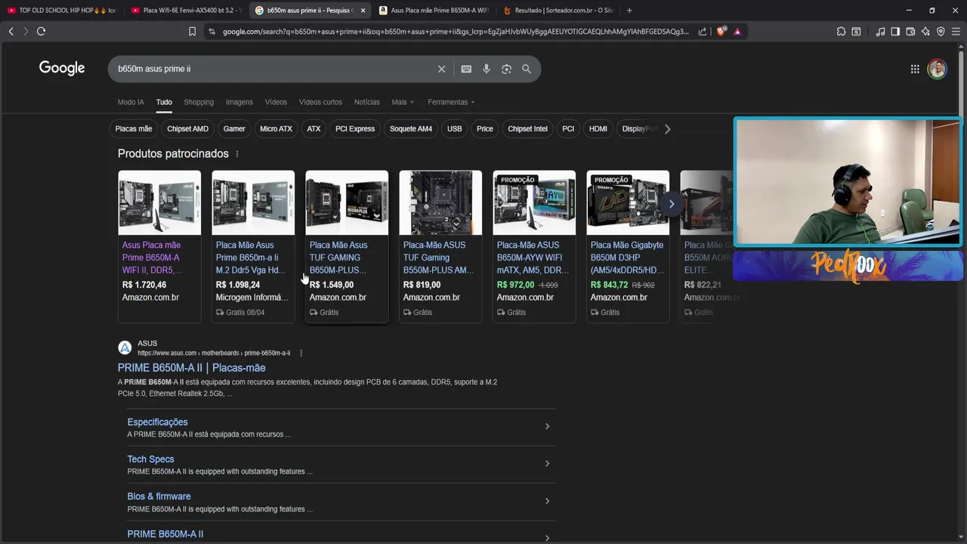Start voice search with microphone icon
The height and width of the screenshot is (544, 967).
(x=487, y=69)
